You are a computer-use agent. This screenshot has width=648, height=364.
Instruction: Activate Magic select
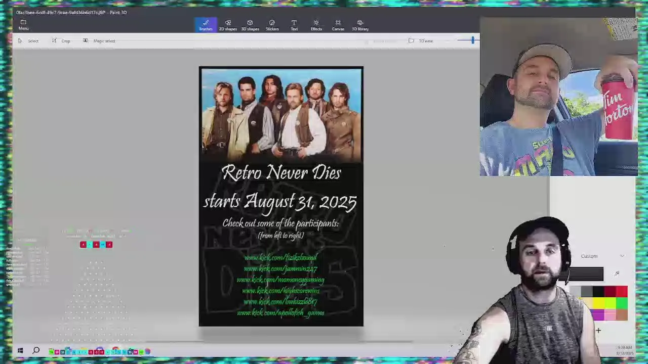point(99,41)
